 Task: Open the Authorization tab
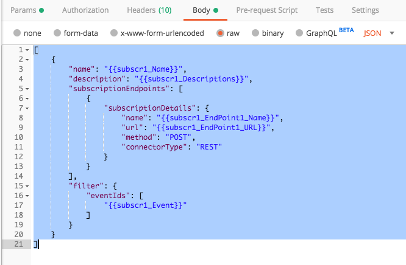[85, 10]
